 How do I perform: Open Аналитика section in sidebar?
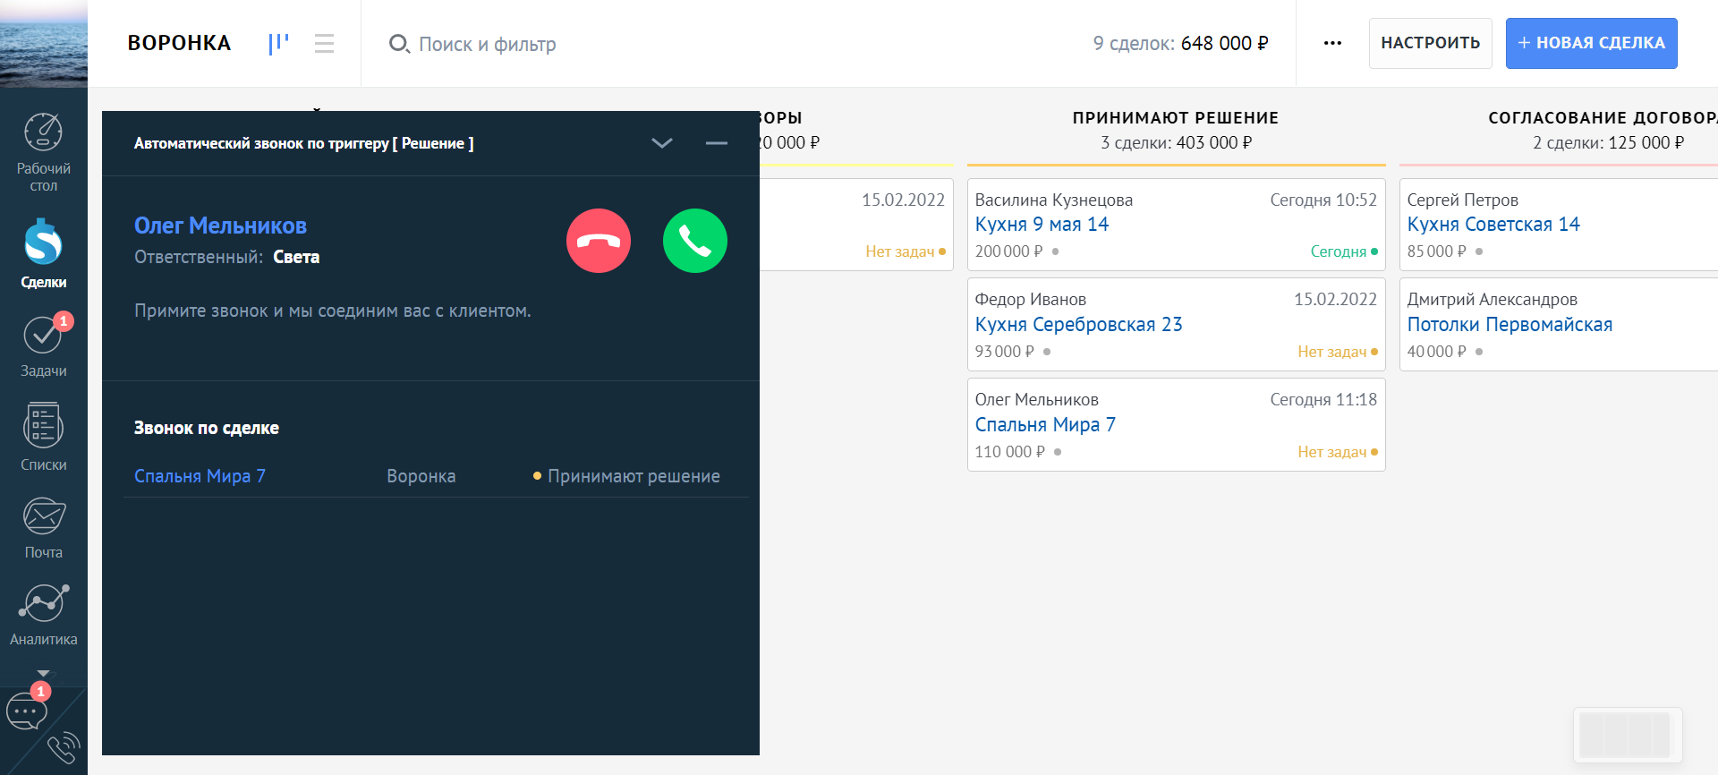pyautogui.click(x=43, y=614)
